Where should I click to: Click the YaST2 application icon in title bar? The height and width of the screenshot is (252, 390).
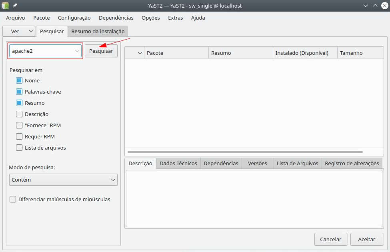tap(5, 6)
